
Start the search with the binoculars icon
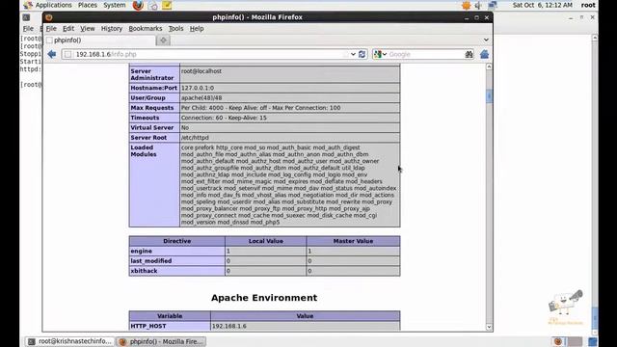[x=469, y=54]
